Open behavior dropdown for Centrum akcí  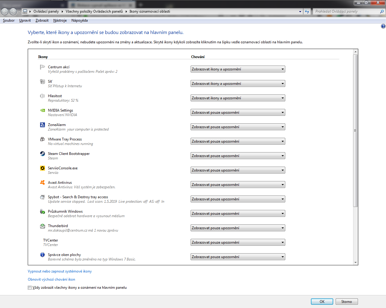(x=238, y=69)
